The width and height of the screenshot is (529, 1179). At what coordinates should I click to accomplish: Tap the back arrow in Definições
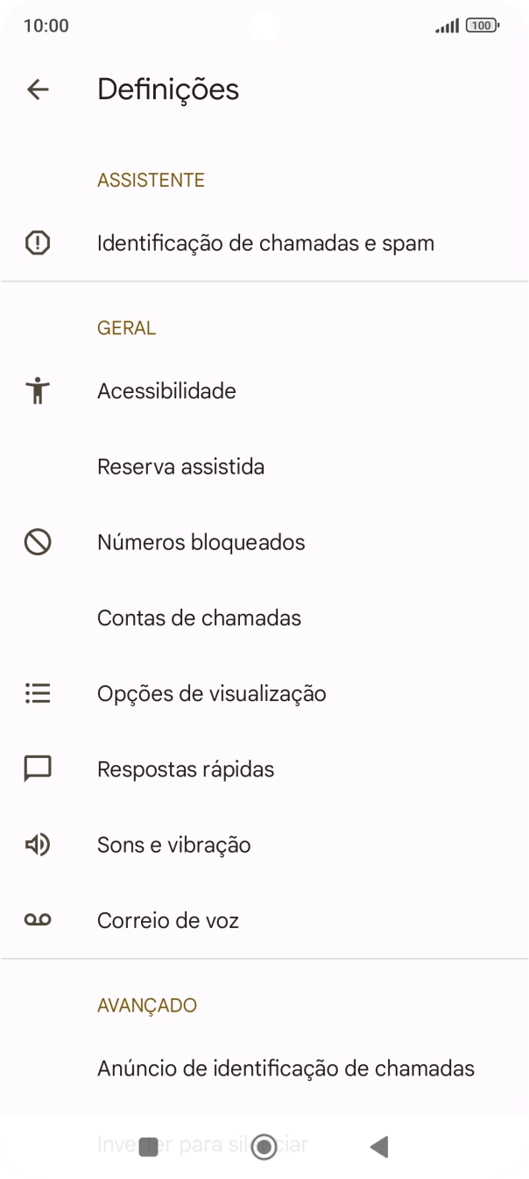pyautogui.click(x=38, y=89)
